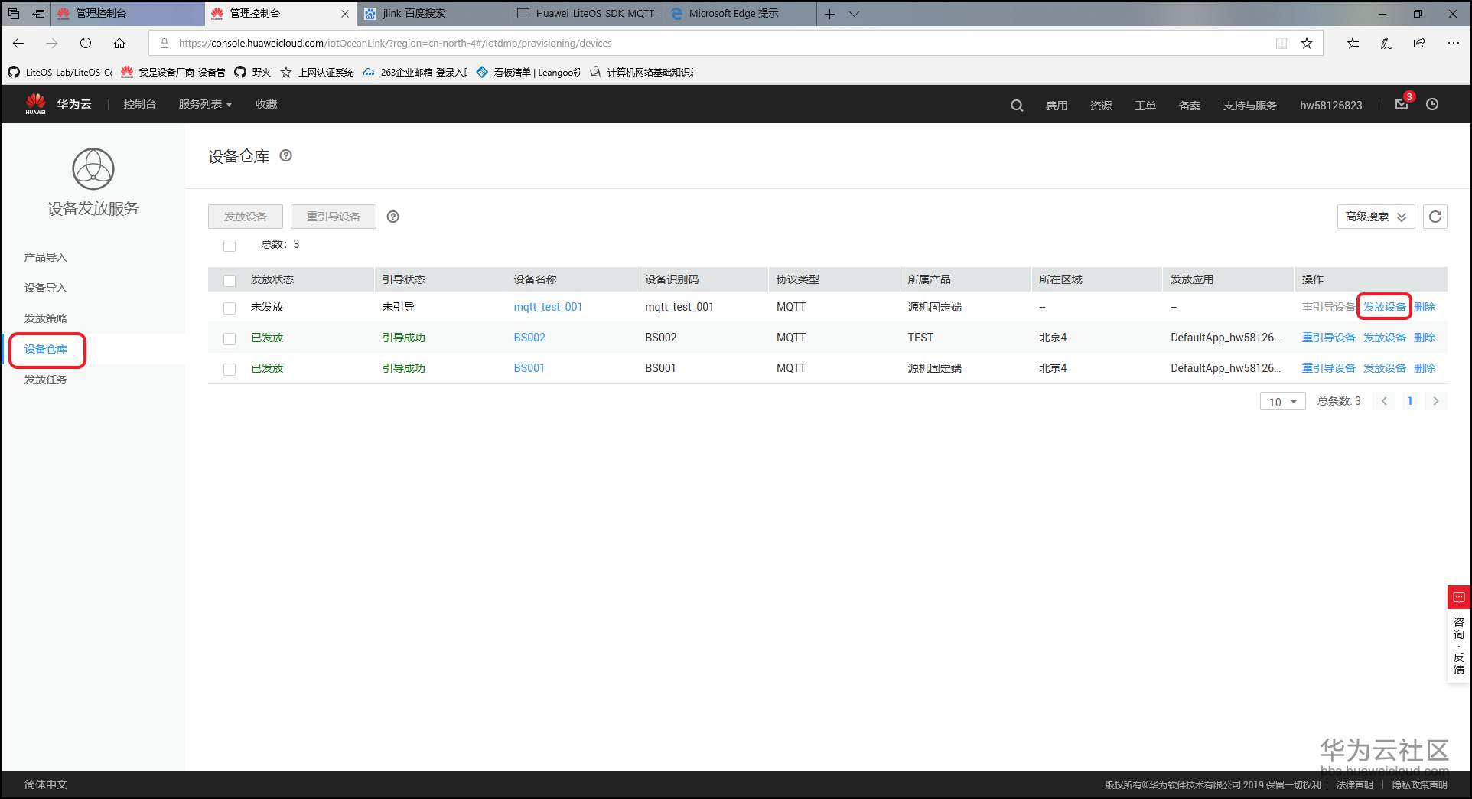The width and height of the screenshot is (1472, 799).
Task: Check the BS002 row checkbox
Action: 230,338
